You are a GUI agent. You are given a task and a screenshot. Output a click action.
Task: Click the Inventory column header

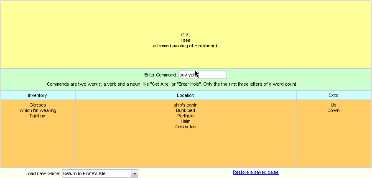pyautogui.click(x=38, y=95)
